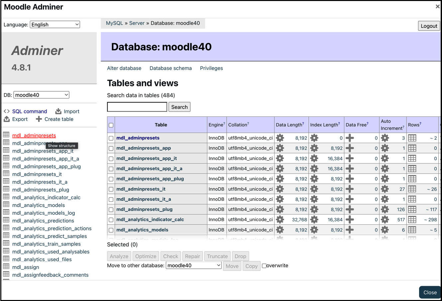Click the Copy button
This screenshot has height=301, width=442.
click(252, 266)
